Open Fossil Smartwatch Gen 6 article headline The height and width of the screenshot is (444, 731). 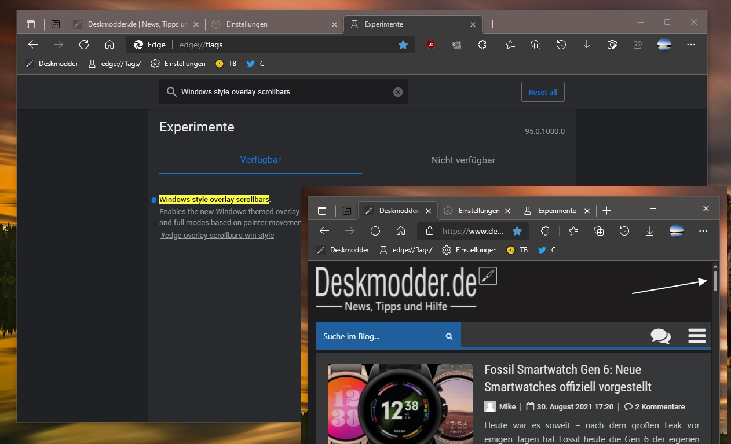(568, 378)
